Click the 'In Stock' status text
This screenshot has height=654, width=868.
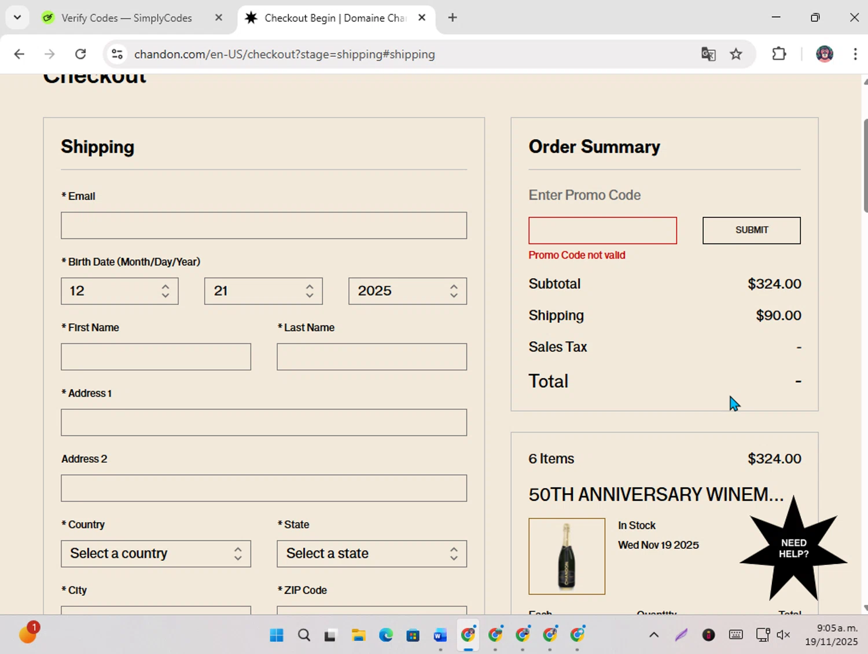pos(637,525)
